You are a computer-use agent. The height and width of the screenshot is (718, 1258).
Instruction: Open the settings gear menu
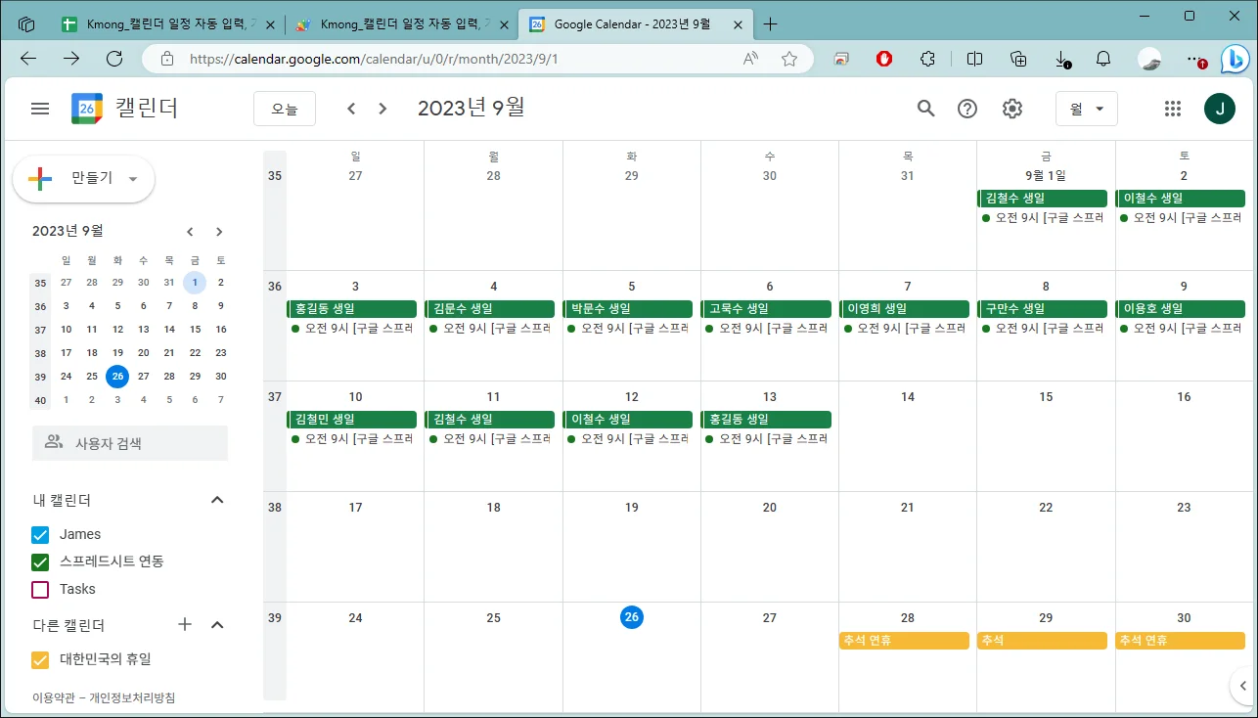(1012, 109)
